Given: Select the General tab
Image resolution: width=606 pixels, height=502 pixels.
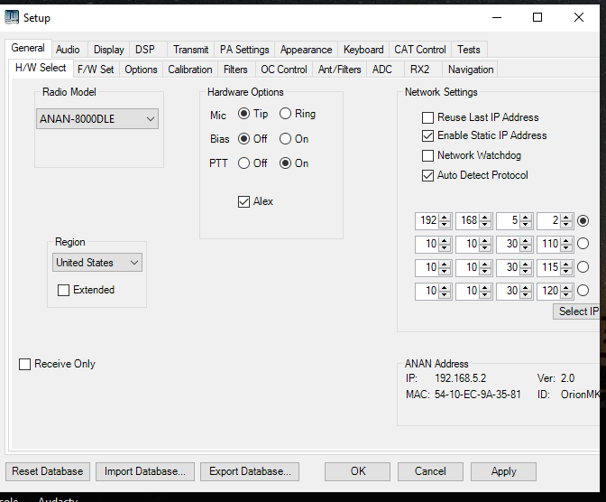Looking at the screenshot, I should click(x=28, y=48).
